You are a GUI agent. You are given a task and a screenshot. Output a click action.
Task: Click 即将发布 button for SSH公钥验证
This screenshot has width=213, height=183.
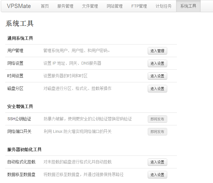point(157,119)
